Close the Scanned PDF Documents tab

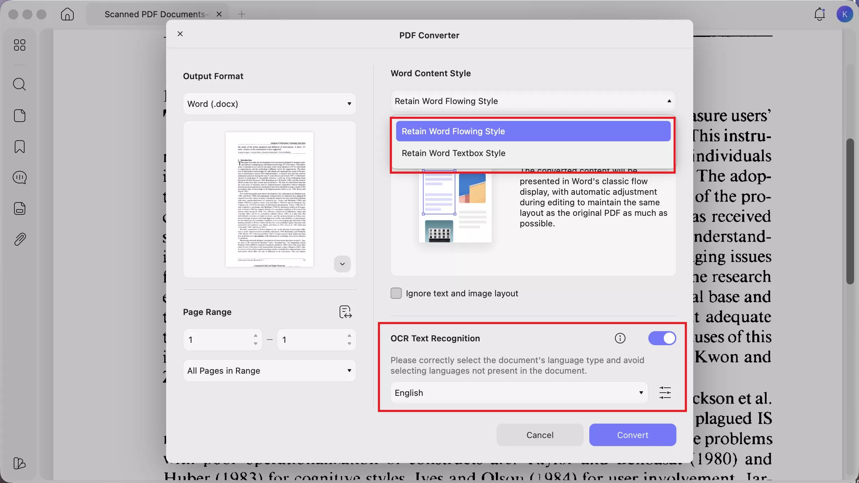(x=219, y=14)
